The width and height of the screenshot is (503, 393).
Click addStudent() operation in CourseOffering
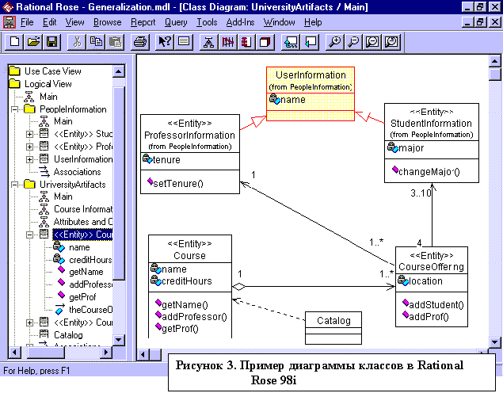click(x=436, y=305)
